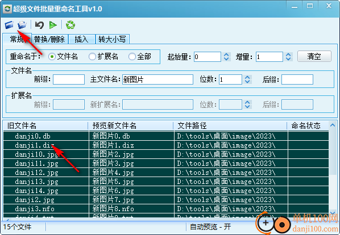Click the 文件名 前缀 input field
Viewport: 340px width, 235px height.
point(69,79)
